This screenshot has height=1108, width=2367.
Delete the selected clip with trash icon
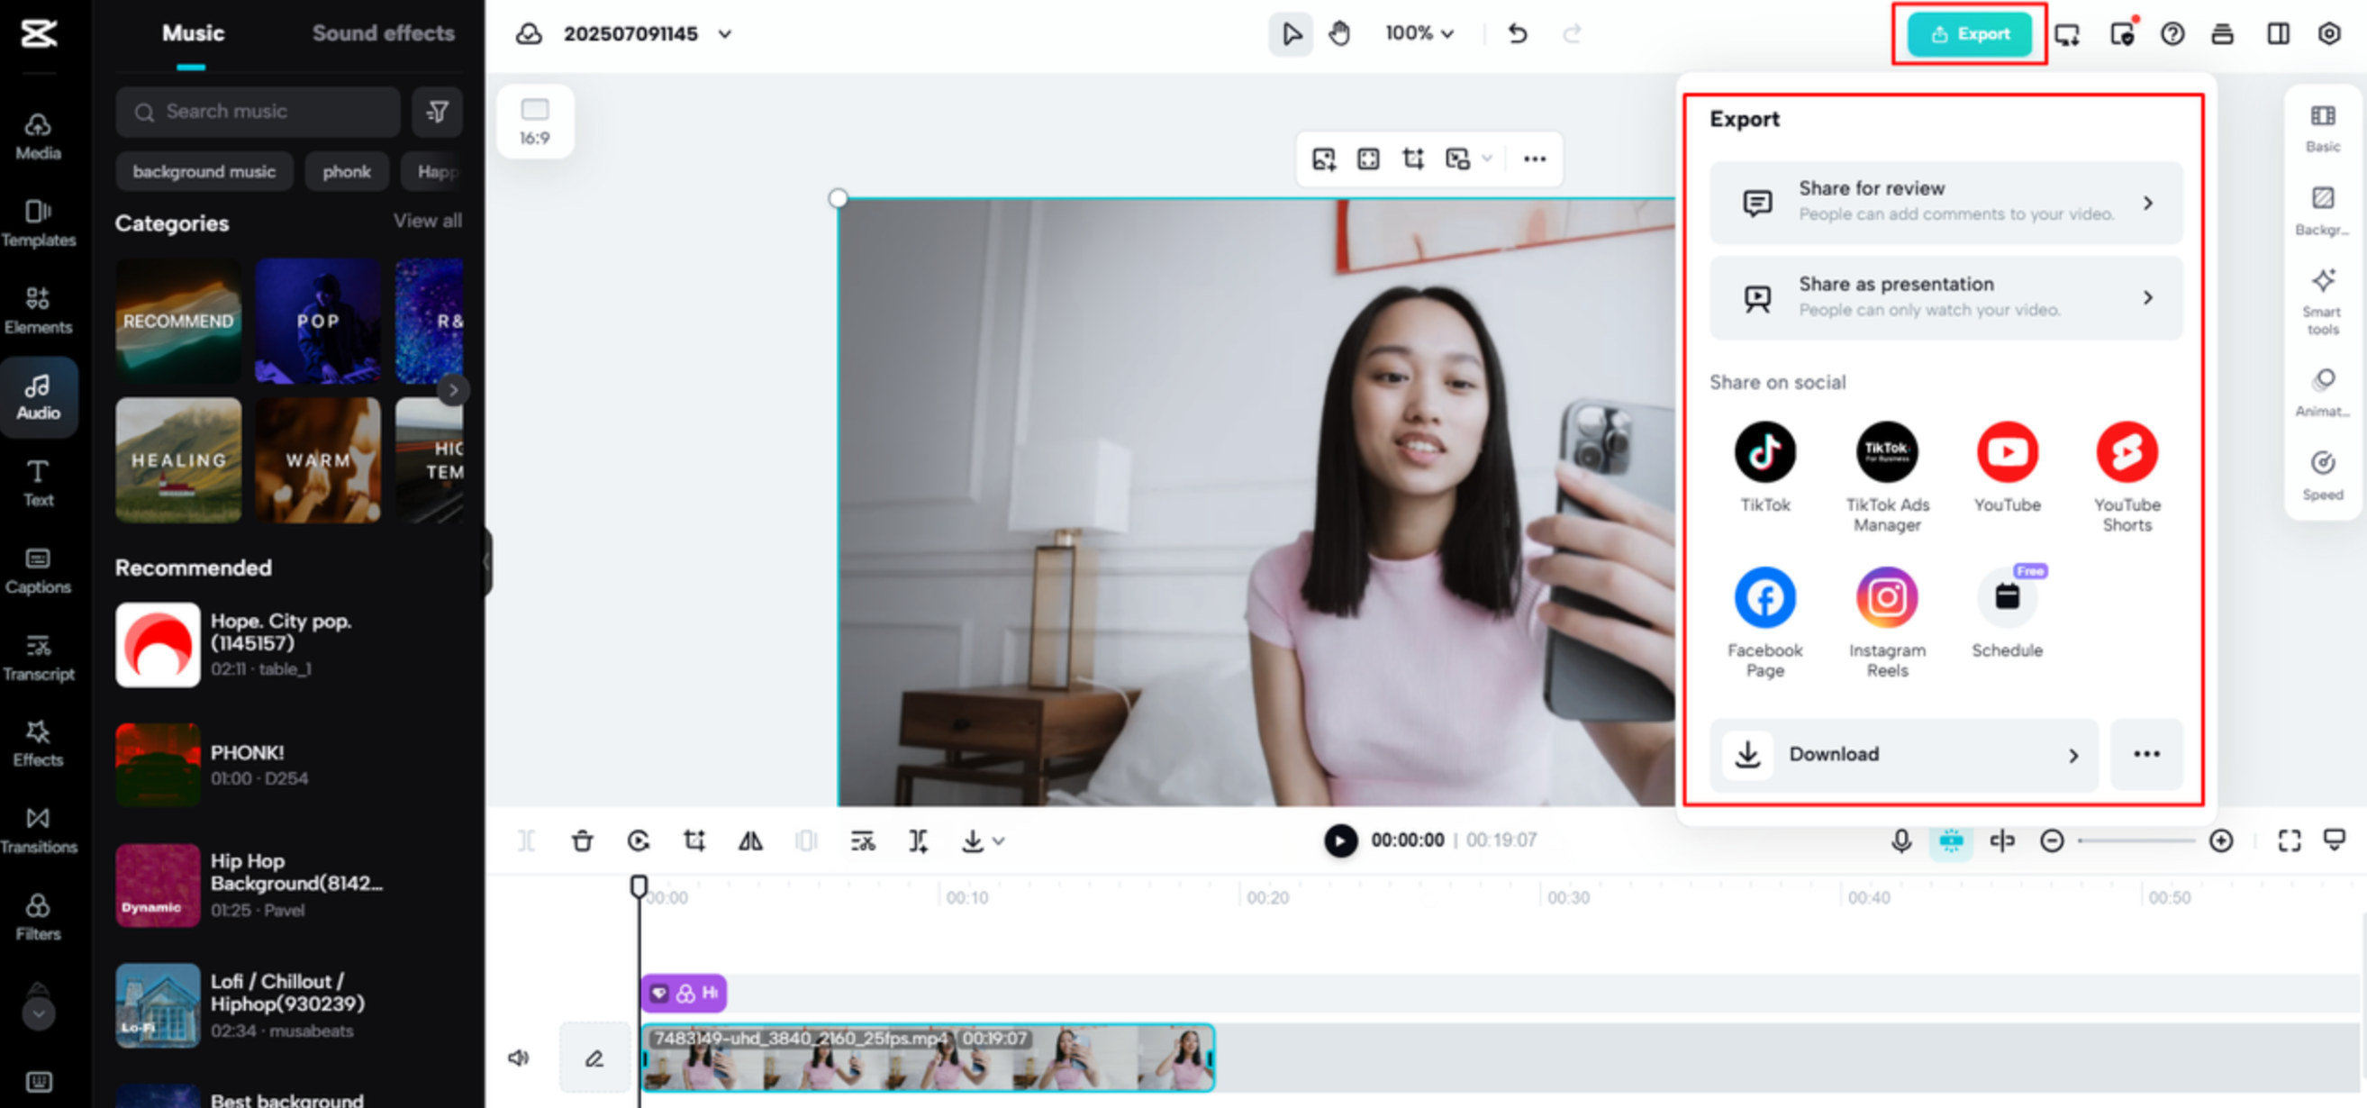tap(583, 840)
